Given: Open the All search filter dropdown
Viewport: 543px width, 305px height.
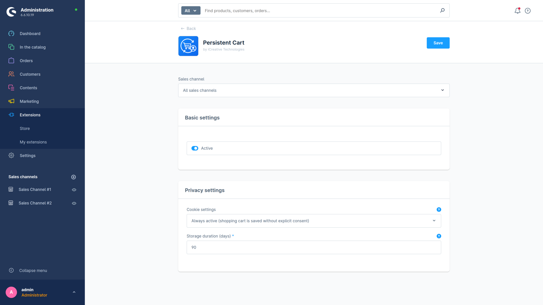Looking at the screenshot, I should click(191, 11).
